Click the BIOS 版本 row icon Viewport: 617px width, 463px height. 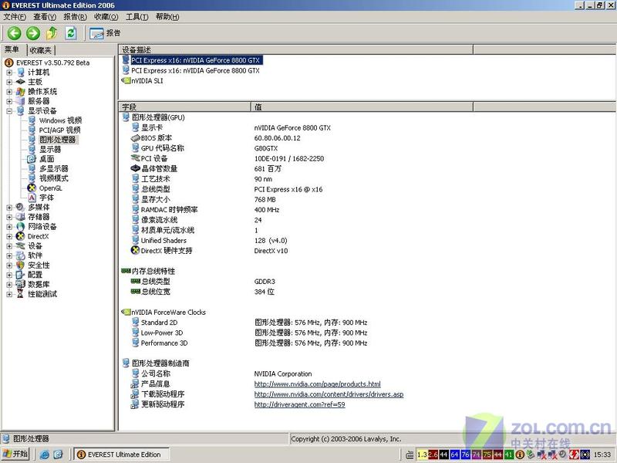tap(136, 138)
